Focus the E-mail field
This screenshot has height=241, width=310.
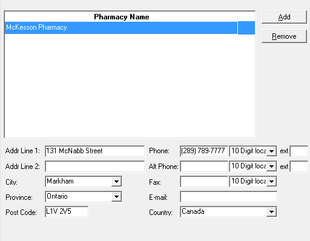[228, 197]
